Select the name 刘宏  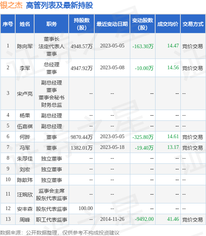pyautogui.click(x=25, y=169)
